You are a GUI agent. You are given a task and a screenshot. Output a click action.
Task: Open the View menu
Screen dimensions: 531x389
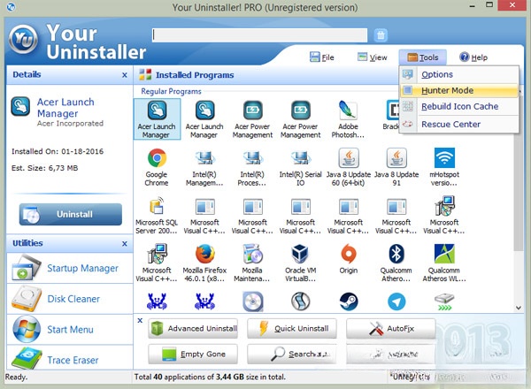[373, 57]
